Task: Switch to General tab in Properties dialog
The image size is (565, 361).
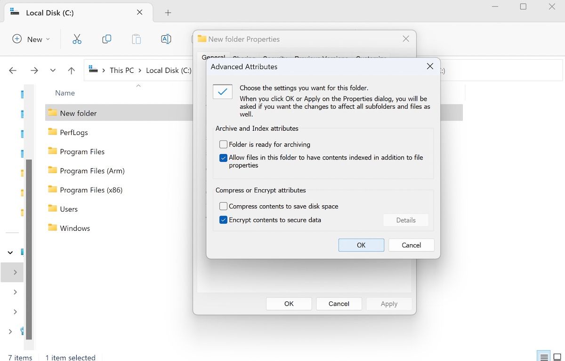Action: (x=213, y=57)
